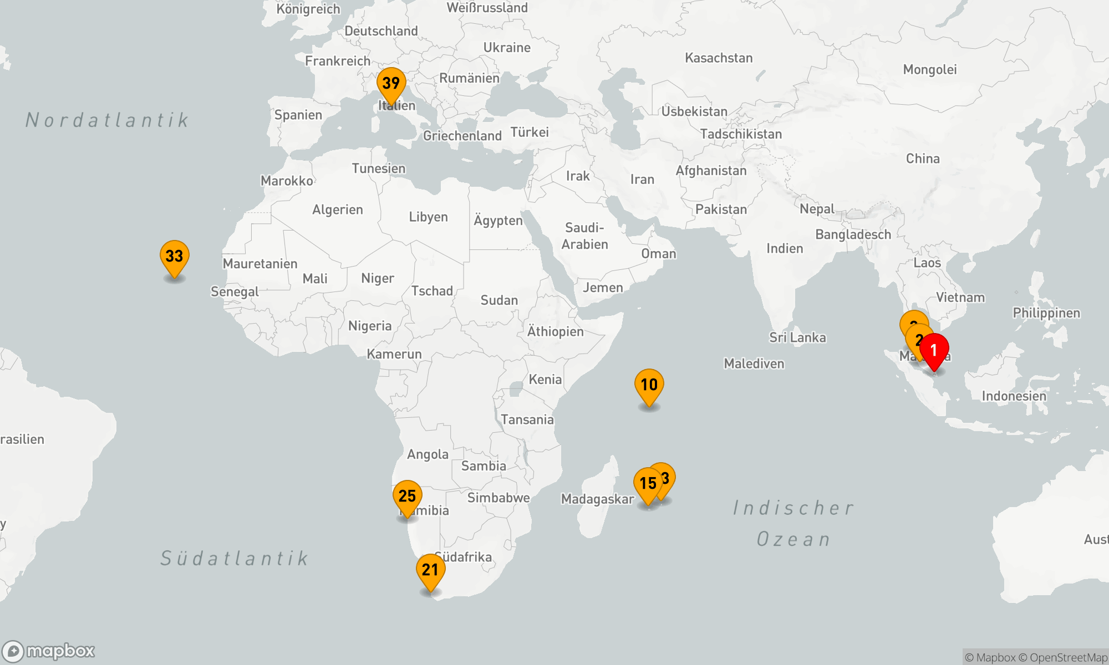Click the Indien country label

pyautogui.click(x=785, y=249)
